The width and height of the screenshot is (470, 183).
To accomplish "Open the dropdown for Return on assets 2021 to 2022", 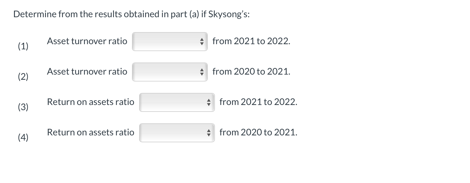I will click(176, 102).
